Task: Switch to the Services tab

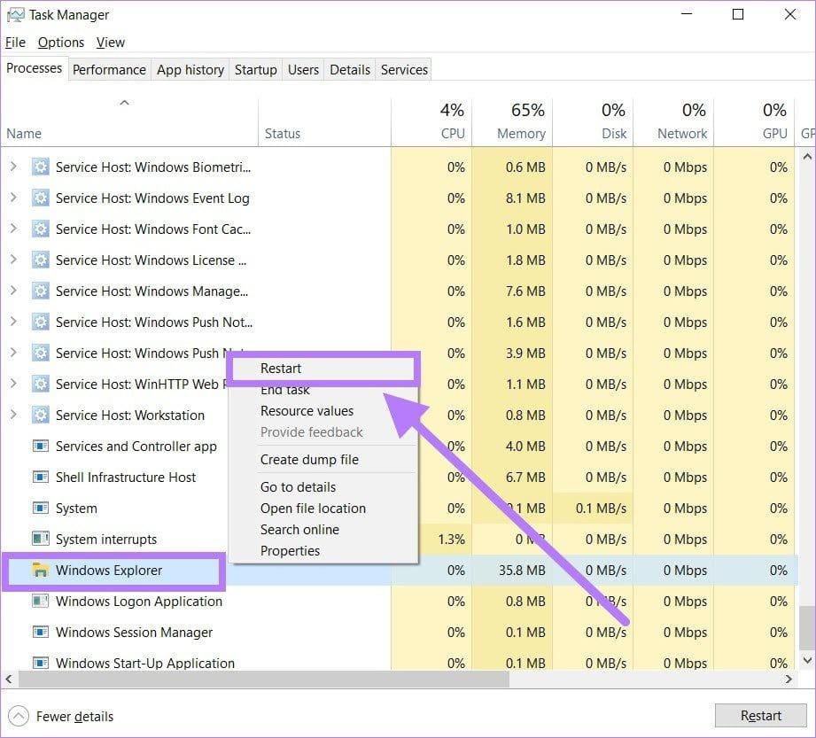Action: click(404, 70)
